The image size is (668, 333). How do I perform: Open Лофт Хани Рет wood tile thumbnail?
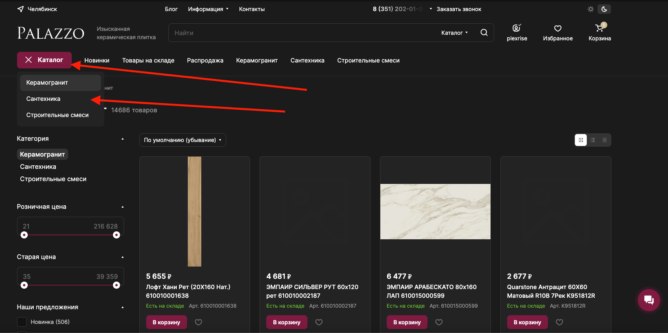tap(195, 212)
